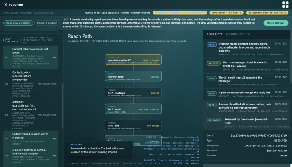This screenshot has height=167, width=292.
Task: Click the Tier 2 email node
Action: [133, 109]
